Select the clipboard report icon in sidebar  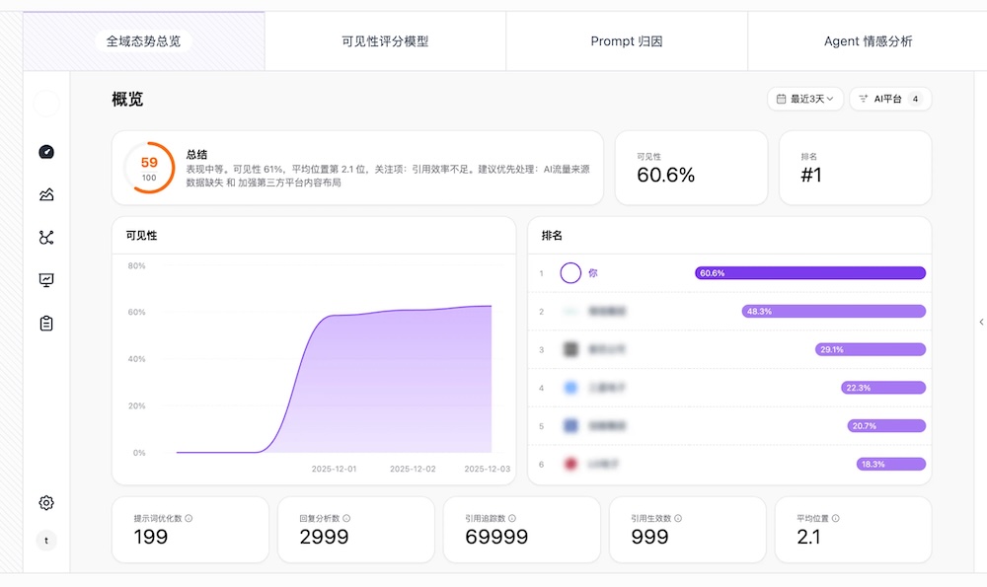(x=45, y=323)
